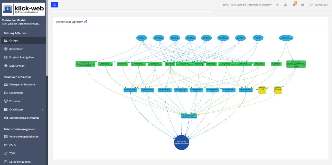Click the Dienstleister/Lieferanten handshake icon
The image size is (332, 165).
(x=6, y=118)
